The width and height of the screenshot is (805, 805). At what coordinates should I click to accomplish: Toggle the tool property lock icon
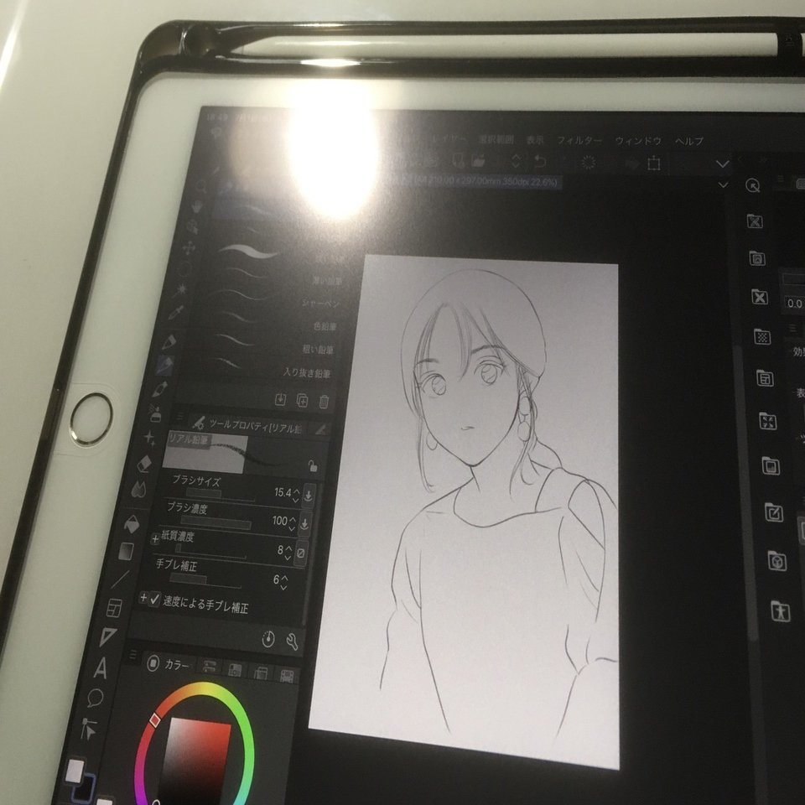314,465
